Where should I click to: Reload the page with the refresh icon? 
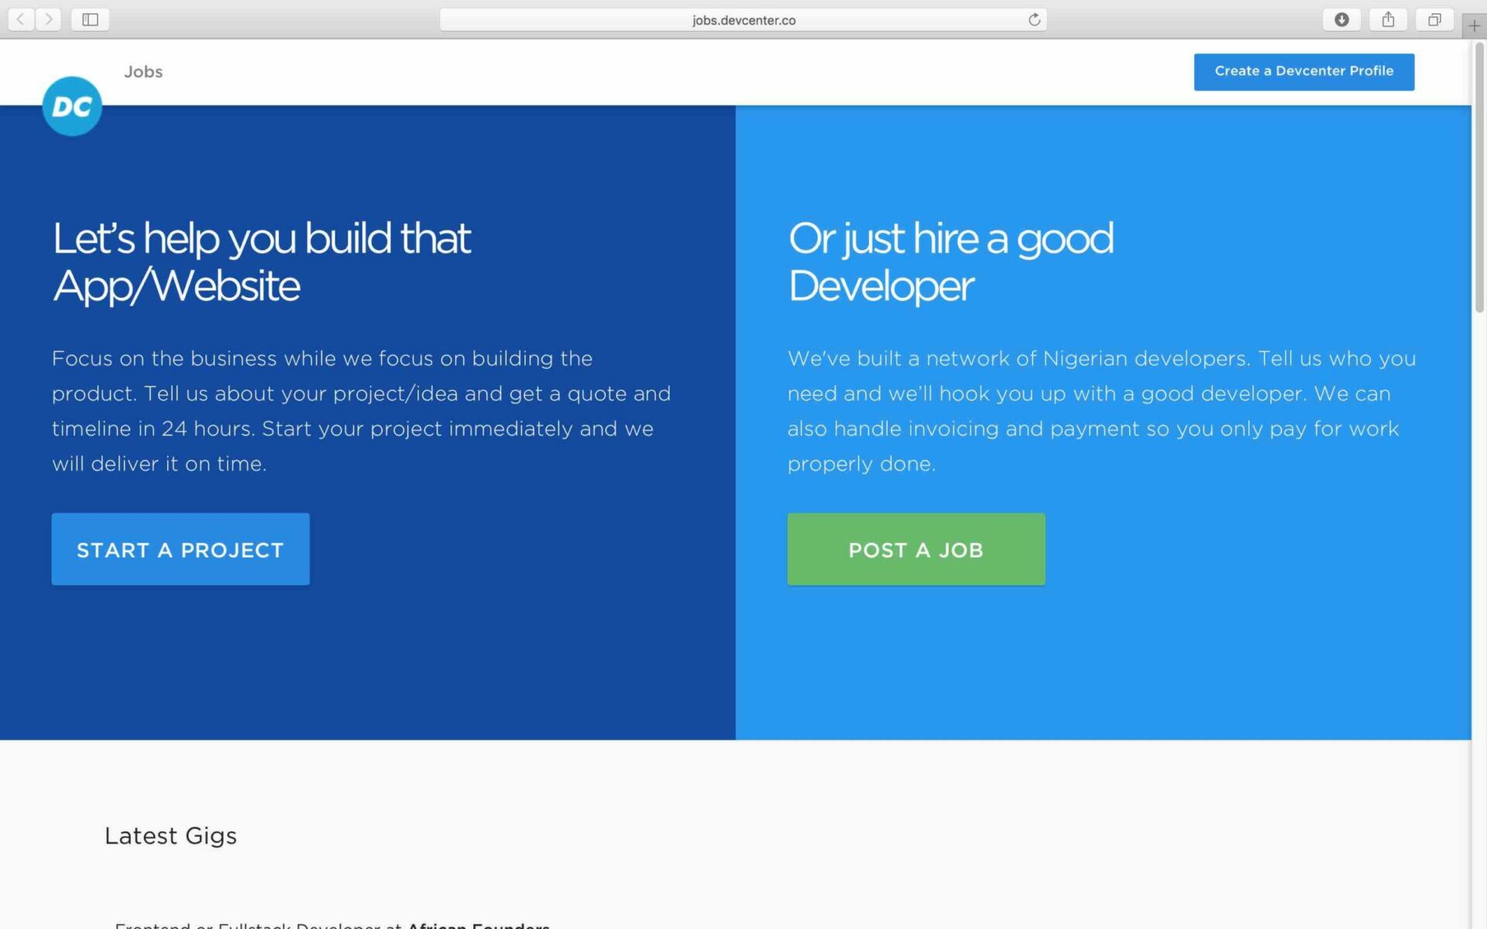coord(1034,20)
